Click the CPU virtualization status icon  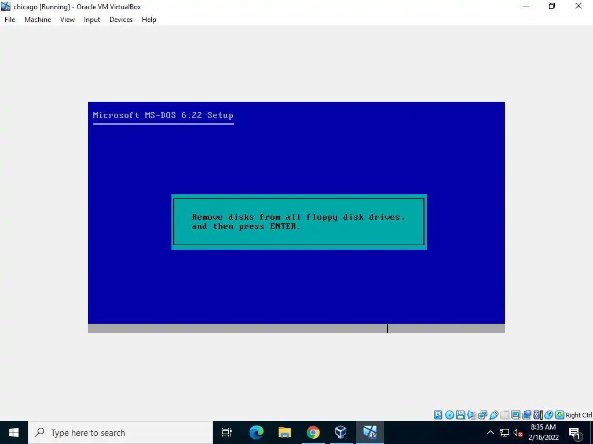538,415
